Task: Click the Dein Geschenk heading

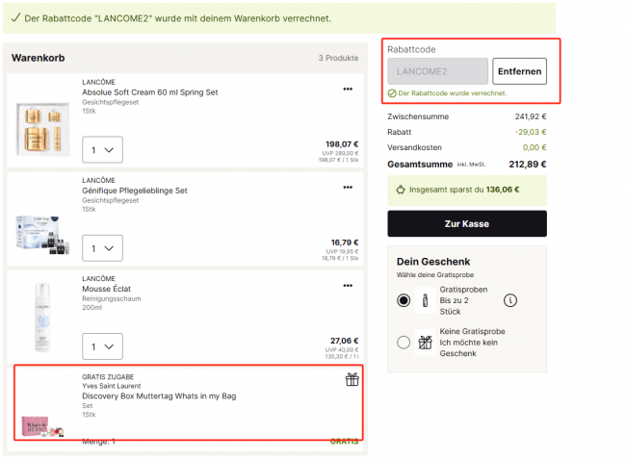Action: coord(433,262)
